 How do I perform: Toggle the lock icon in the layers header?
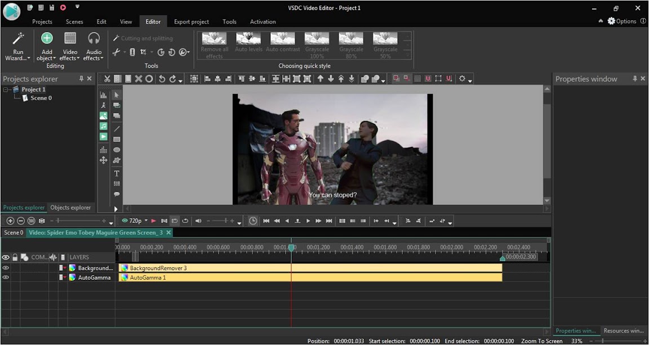15,257
